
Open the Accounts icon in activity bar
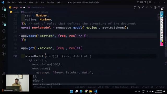tap(4, 73)
